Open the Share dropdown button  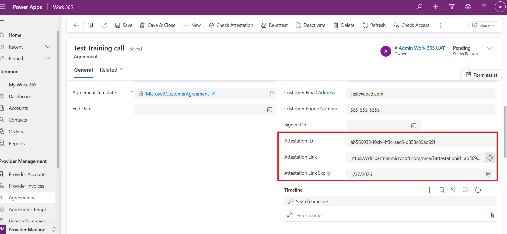[x=483, y=25]
